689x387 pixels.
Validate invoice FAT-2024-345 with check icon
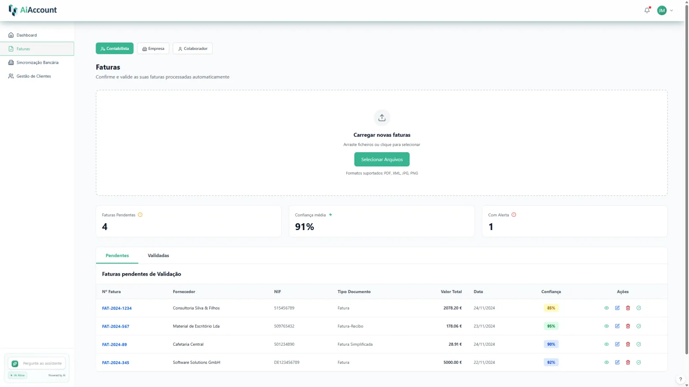pos(639,362)
